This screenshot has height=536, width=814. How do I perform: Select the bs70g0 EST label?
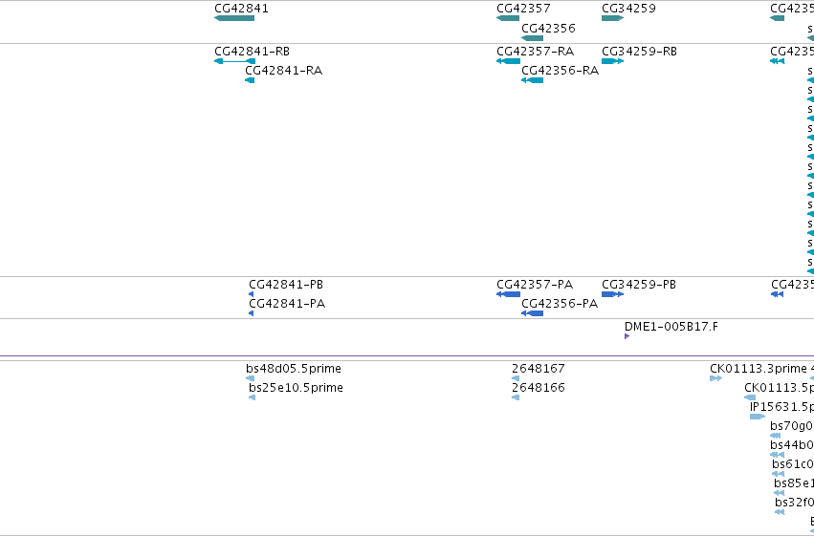[792, 426]
